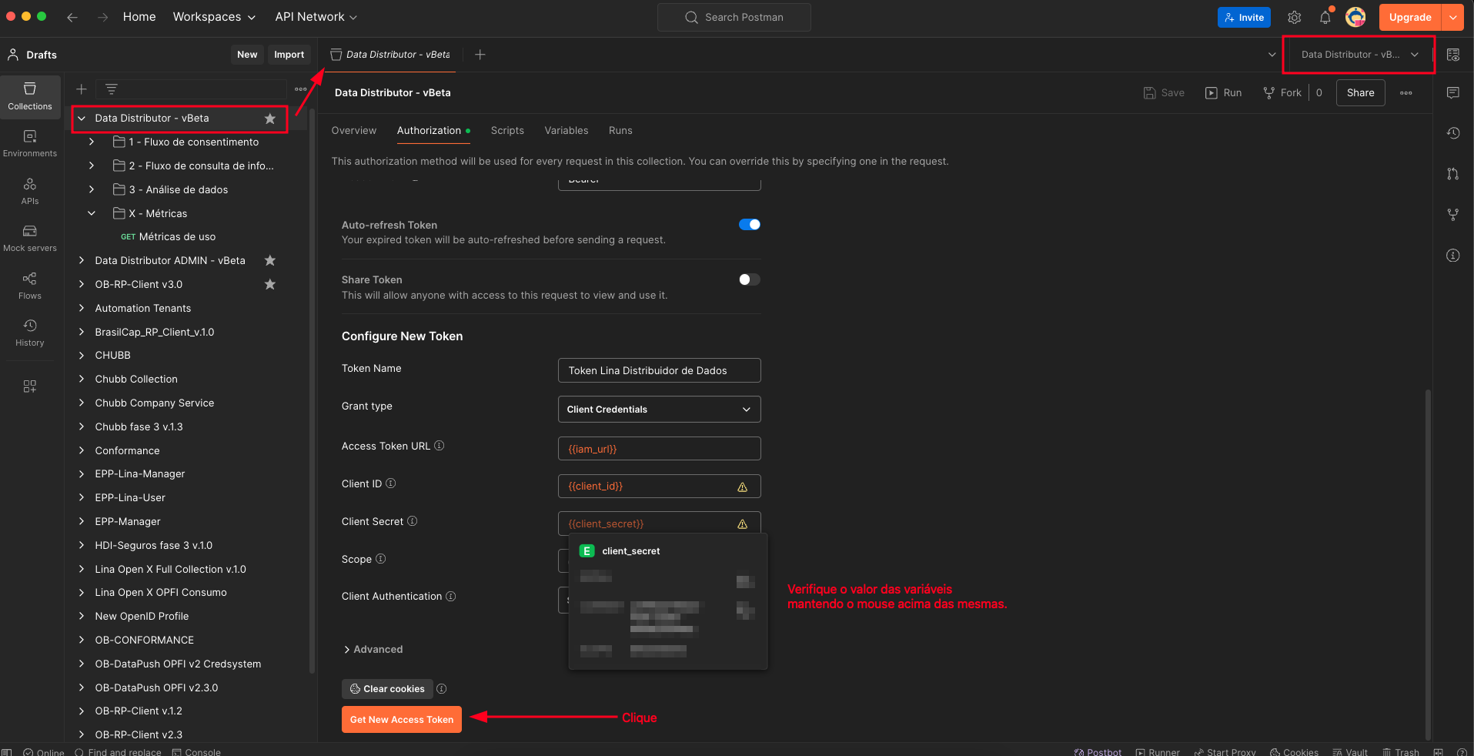Open collection info icon in right sidebar
Image resolution: width=1474 pixels, height=756 pixels.
pyautogui.click(x=1453, y=256)
